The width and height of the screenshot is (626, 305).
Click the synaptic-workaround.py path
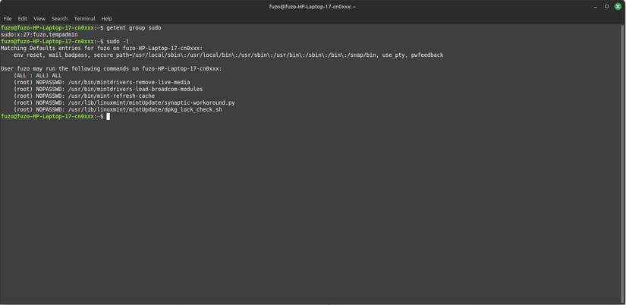[152, 103]
